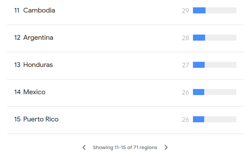This screenshot has width=248, height=156.
Task: Click the value 29 beside Cambodia
Action: 186,11
